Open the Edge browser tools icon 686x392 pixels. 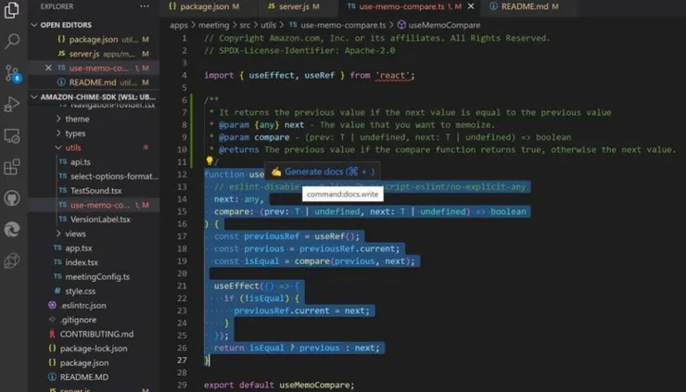[x=12, y=230]
